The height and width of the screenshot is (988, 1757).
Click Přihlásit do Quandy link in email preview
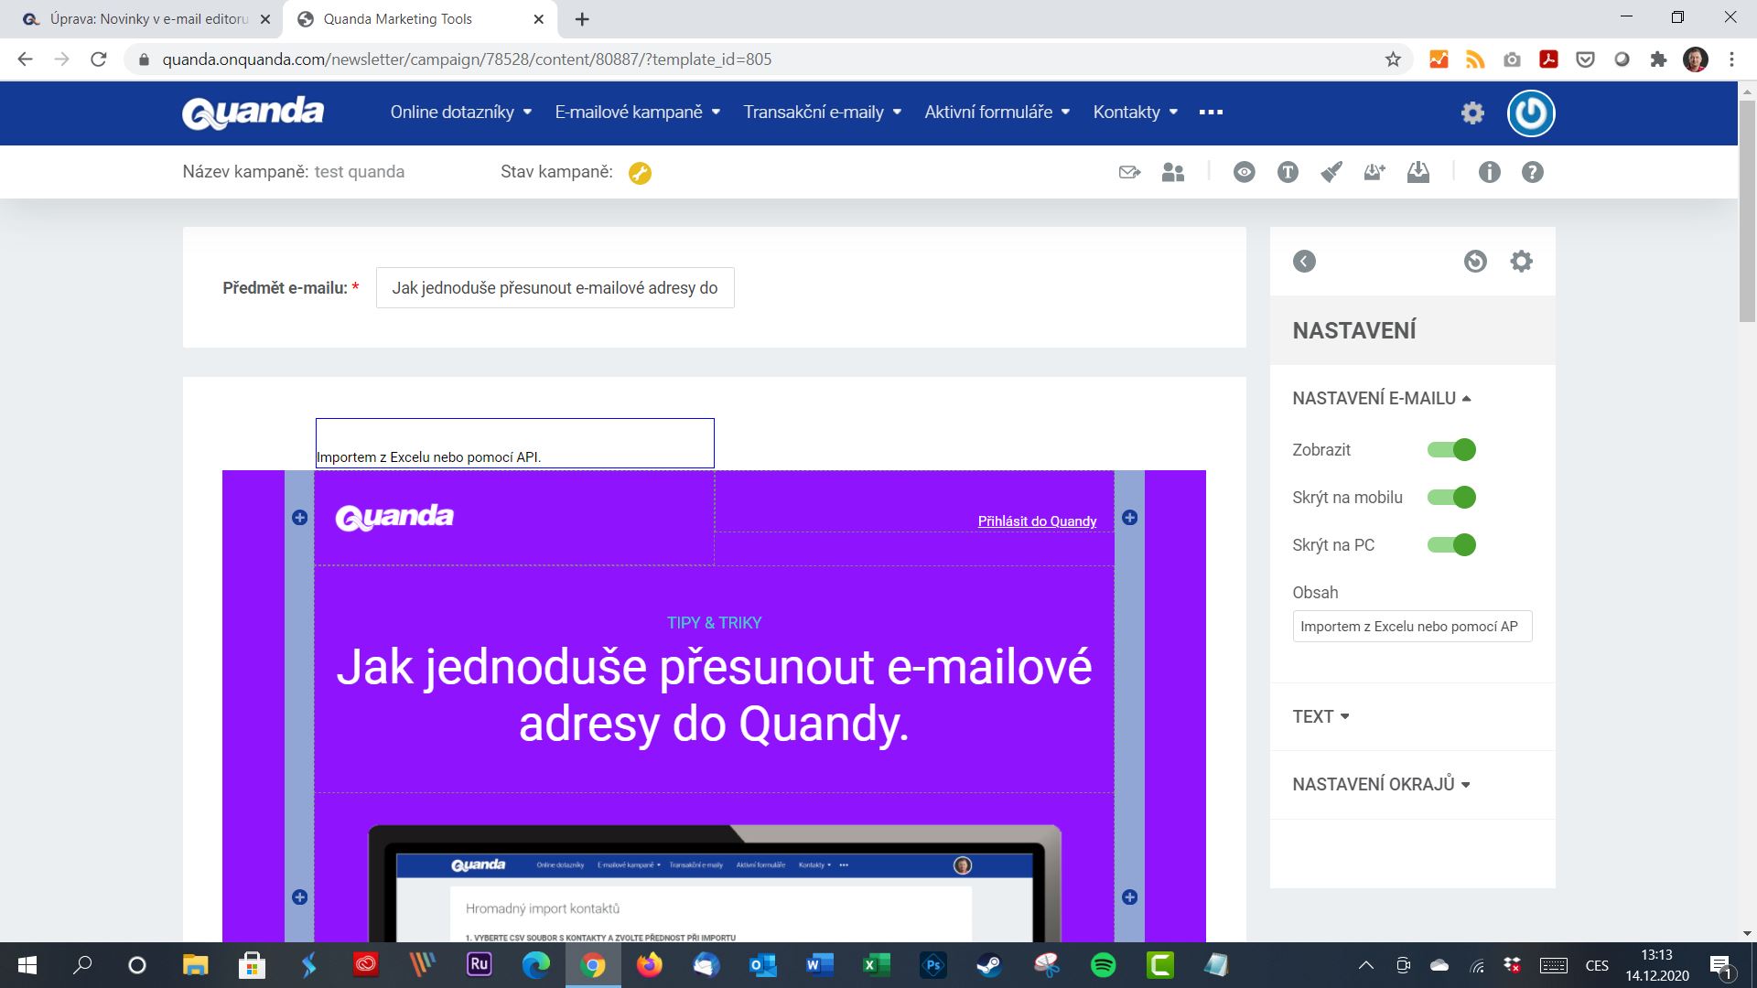coord(1037,520)
